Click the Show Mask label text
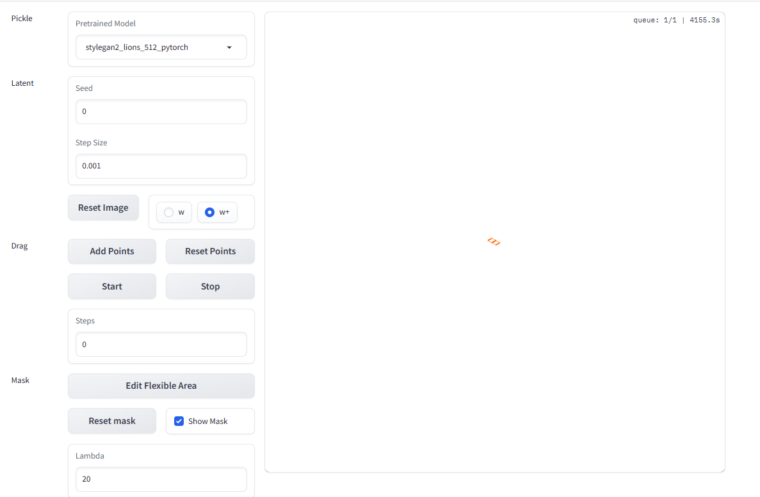This screenshot has height=497, width=760. 208,421
